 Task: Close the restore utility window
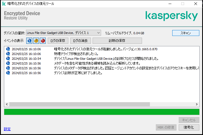[x=196, y=4]
